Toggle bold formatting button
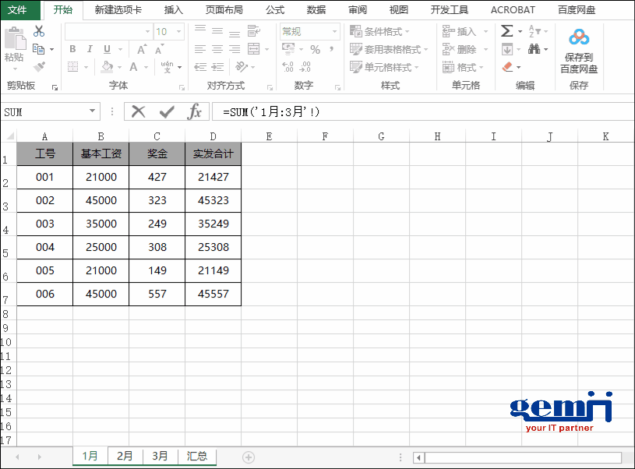The width and height of the screenshot is (635, 469). [72, 49]
